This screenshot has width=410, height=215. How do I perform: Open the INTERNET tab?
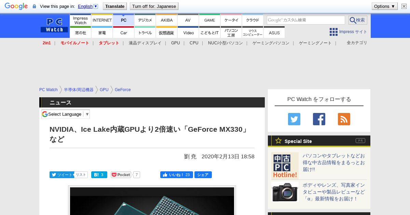coord(102,20)
